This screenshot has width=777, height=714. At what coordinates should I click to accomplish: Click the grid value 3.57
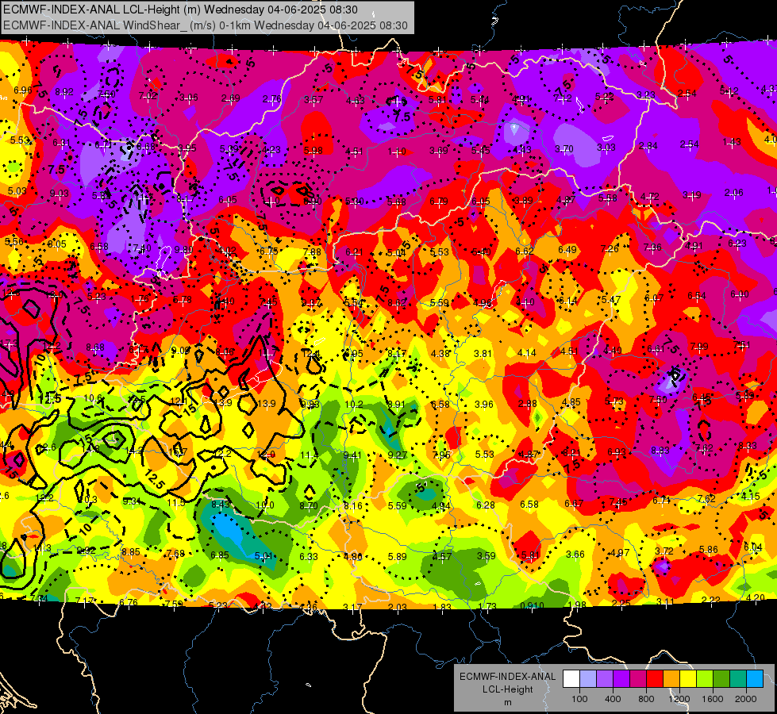(313, 100)
